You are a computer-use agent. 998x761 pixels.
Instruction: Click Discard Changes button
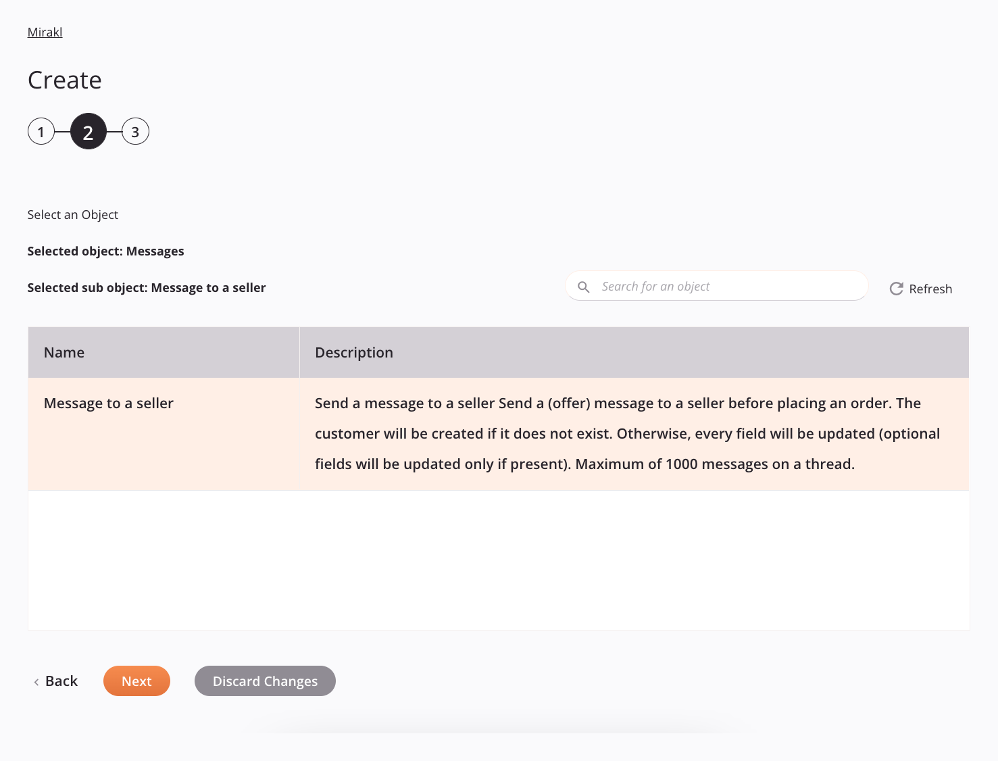265,681
